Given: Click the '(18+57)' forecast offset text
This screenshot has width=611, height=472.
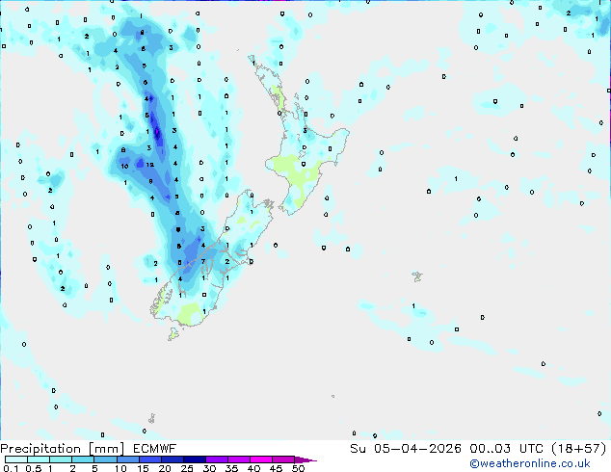Looking at the screenshot, I should tap(579, 449).
